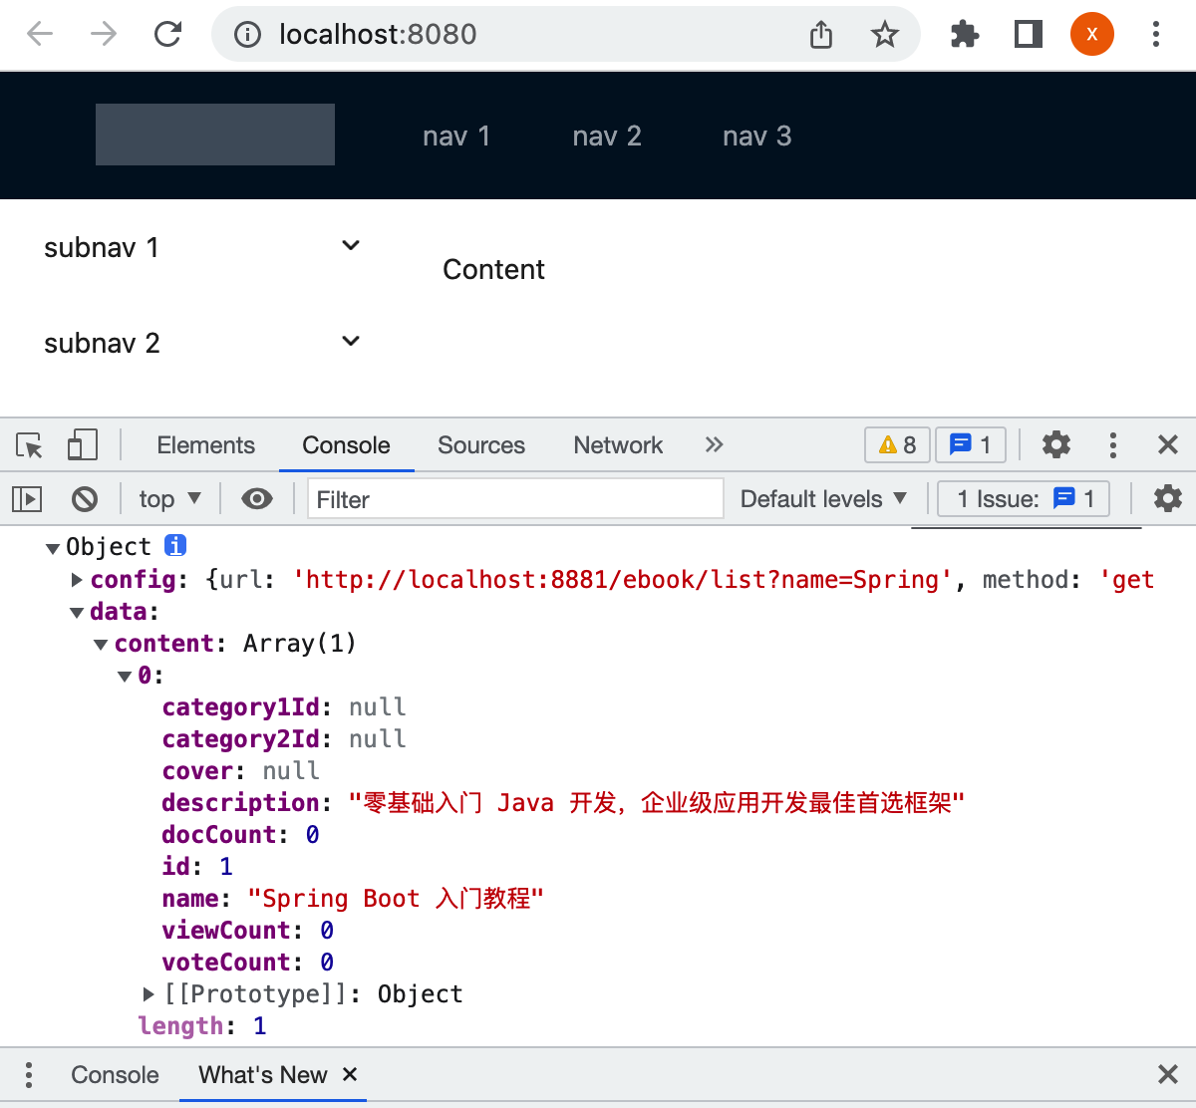Open the 1 message issues counter
The image size is (1196, 1108).
(x=971, y=444)
